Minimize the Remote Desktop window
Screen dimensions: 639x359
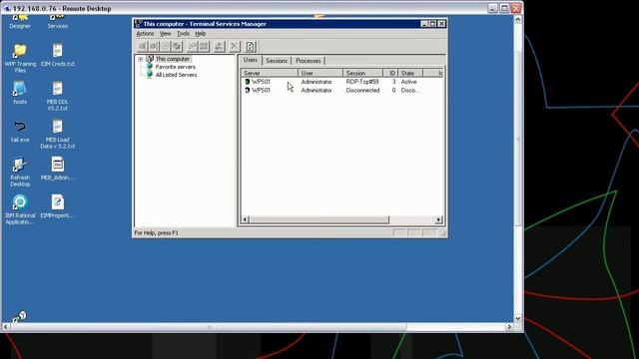[x=492, y=8]
